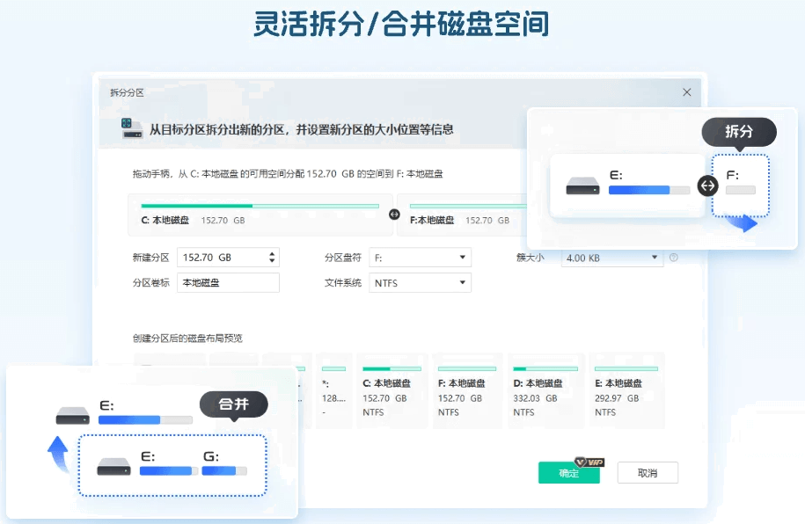Click the VIP badge above confirm button

(589, 462)
